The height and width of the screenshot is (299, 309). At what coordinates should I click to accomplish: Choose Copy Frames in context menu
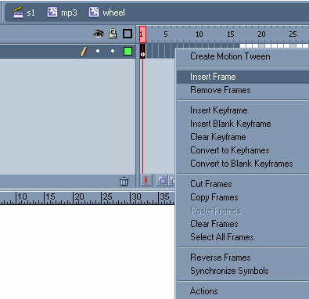point(243,197)
